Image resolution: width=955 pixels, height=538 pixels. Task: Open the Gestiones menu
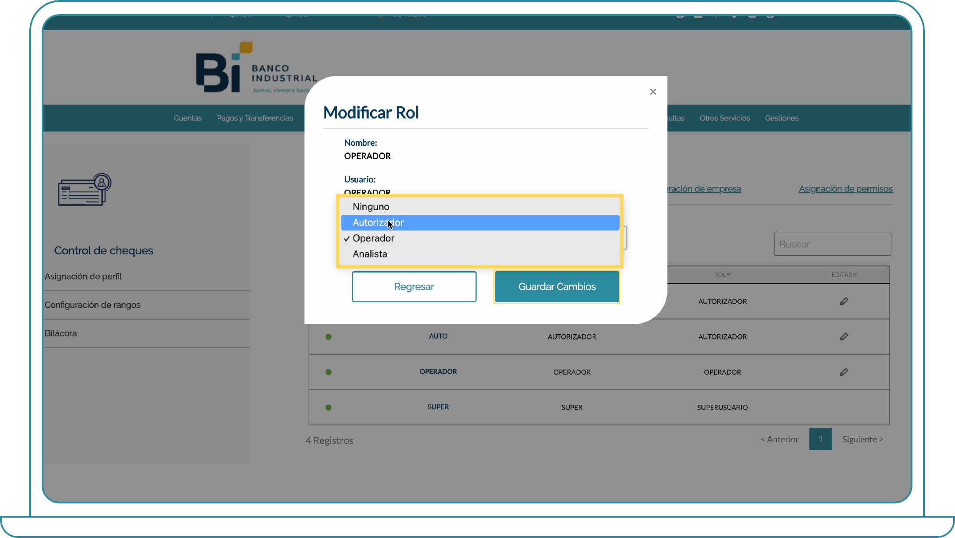pyautogui.click(x=782, y=118)
